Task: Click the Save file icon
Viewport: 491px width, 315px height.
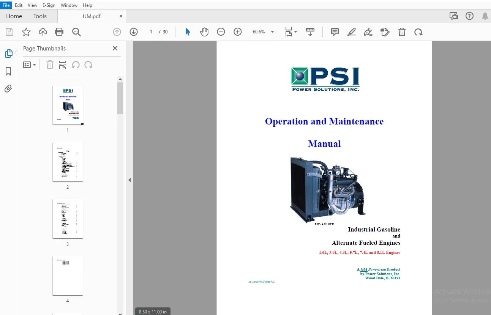Action: coord(9,32)
